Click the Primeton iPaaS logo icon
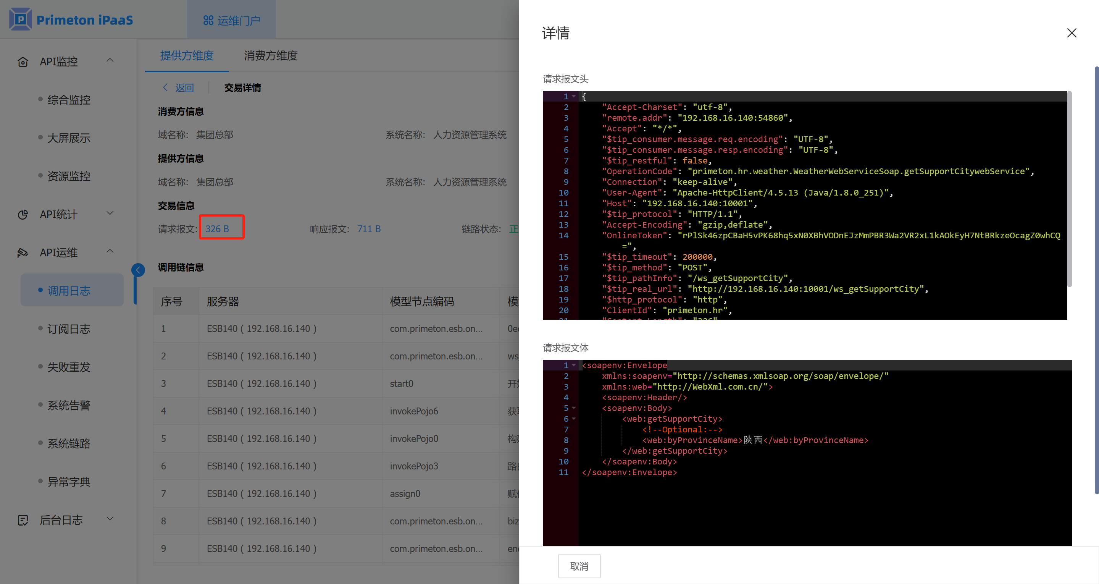Screen dimensions: 1099x584 point(20,19)
